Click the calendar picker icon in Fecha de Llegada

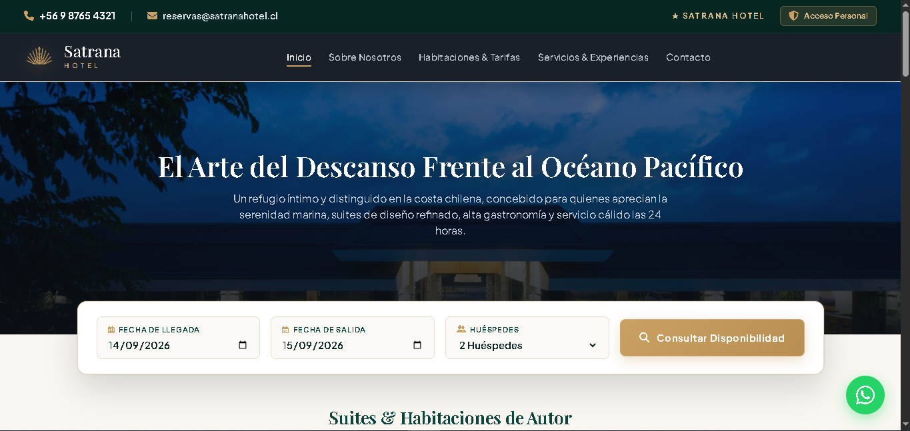click(243, 345)
